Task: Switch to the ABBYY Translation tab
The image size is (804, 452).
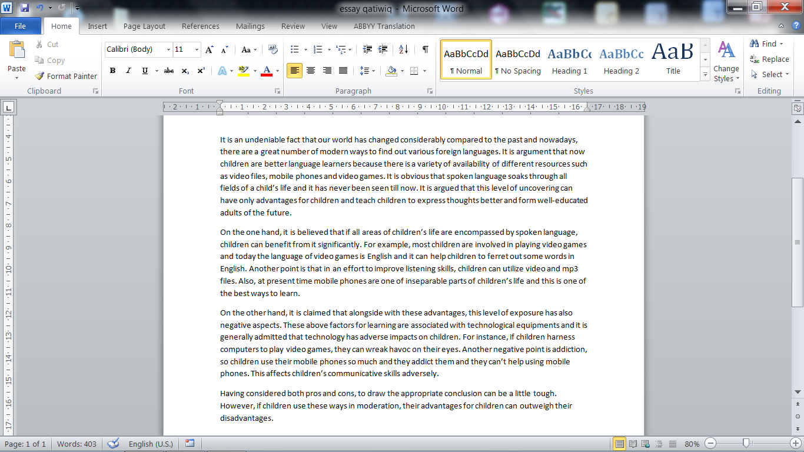Action: (384, 26)
